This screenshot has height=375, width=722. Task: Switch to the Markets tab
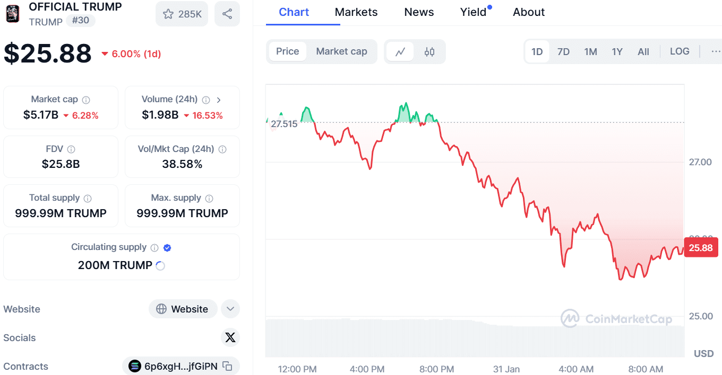click(x=356, y=12)
